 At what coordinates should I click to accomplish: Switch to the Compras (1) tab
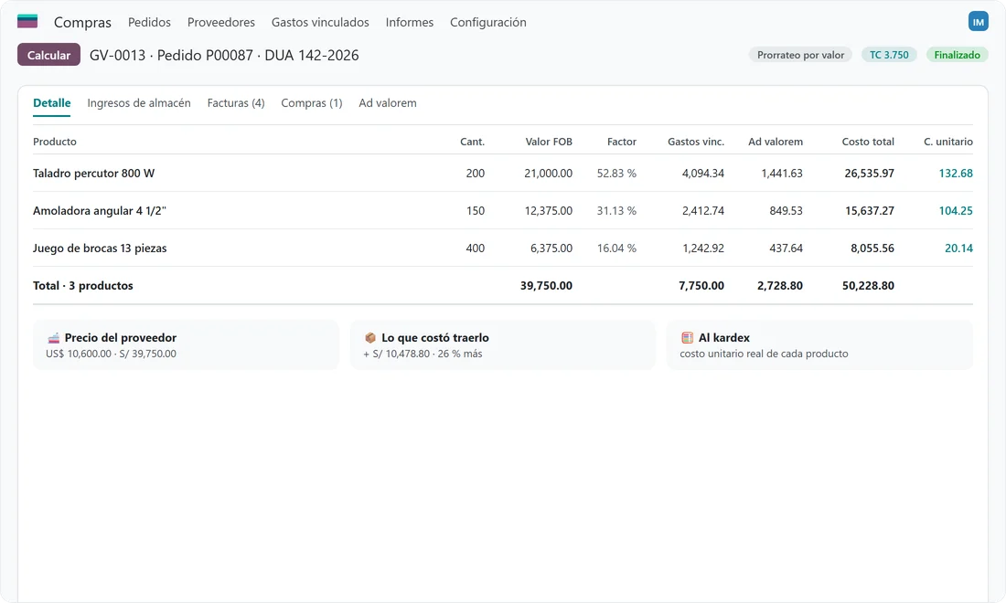tap(312, 103)
